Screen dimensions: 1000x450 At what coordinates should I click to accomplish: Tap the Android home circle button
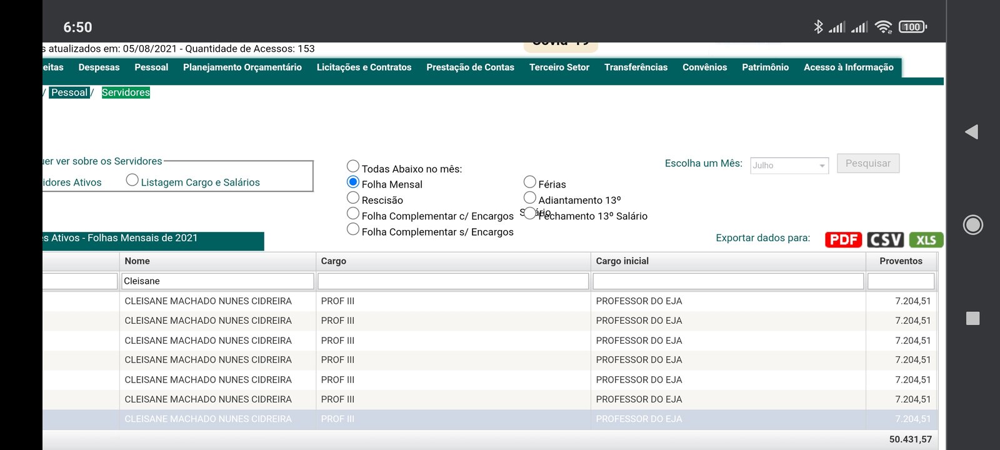(x=972, y=224)
